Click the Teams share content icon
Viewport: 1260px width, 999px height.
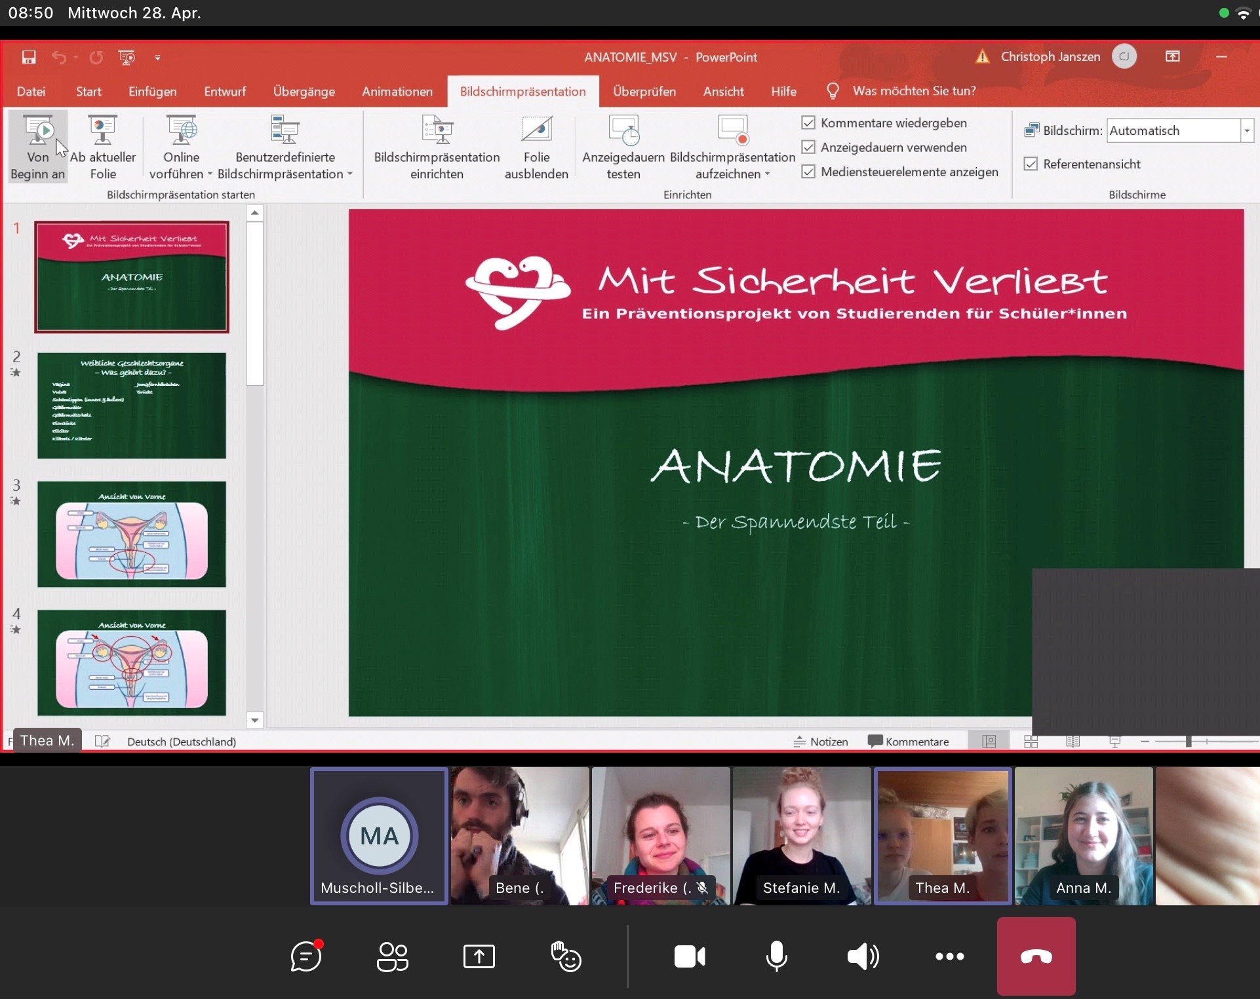pyautogui.click(x=479, y=956)
